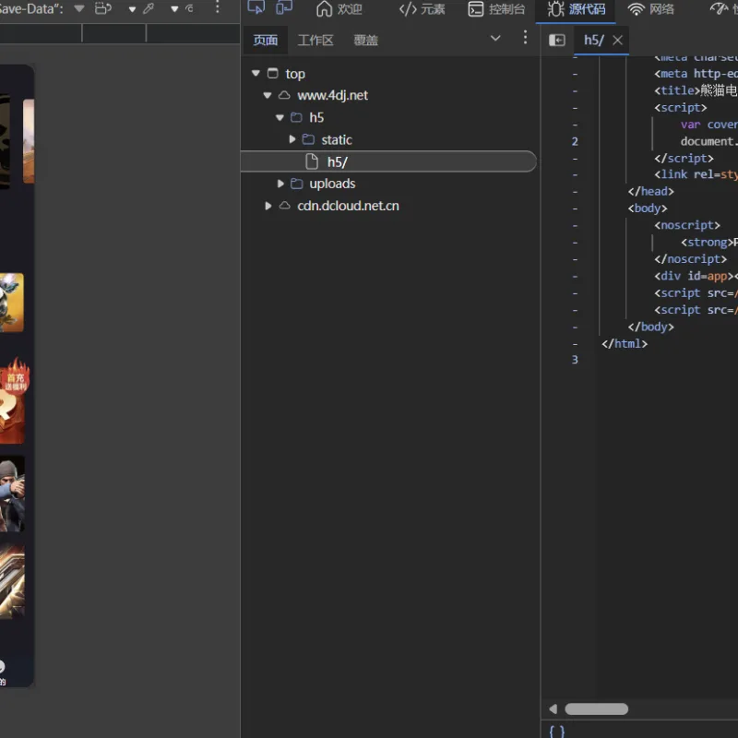Click the h5 folder icon

coord(296,117)
